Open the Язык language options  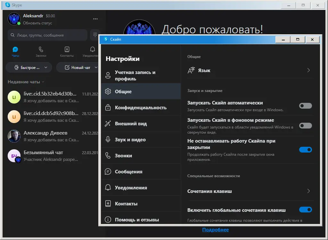tap(250, 70)
